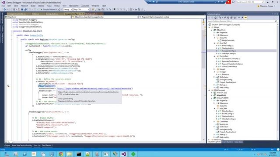Click the Save toolbar icon
Viewport: 280px width, 157px height.
click(22, 10)
